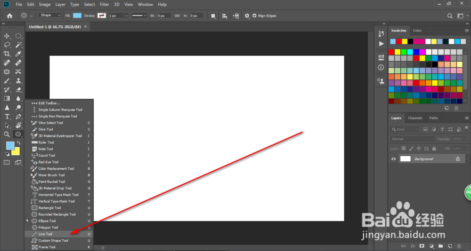
Task: Click the swap foreground and background colors arrows
Action: click(18, 143)
